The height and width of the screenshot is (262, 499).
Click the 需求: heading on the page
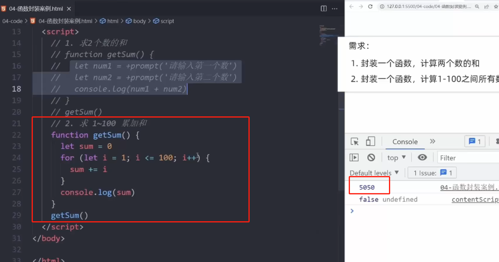click(359, 46)
